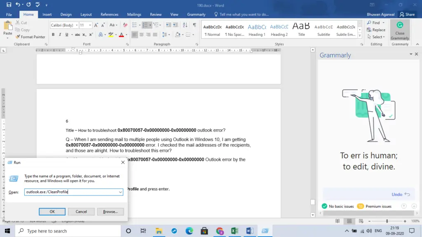The image size is (422, 237).
Task: Expand the Styles gallery
Action: (360, 35)
